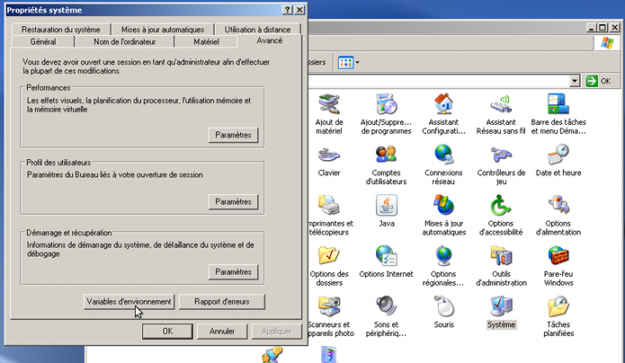Expand the address bar dropdown arrow
625x363 pixels.
575,81
